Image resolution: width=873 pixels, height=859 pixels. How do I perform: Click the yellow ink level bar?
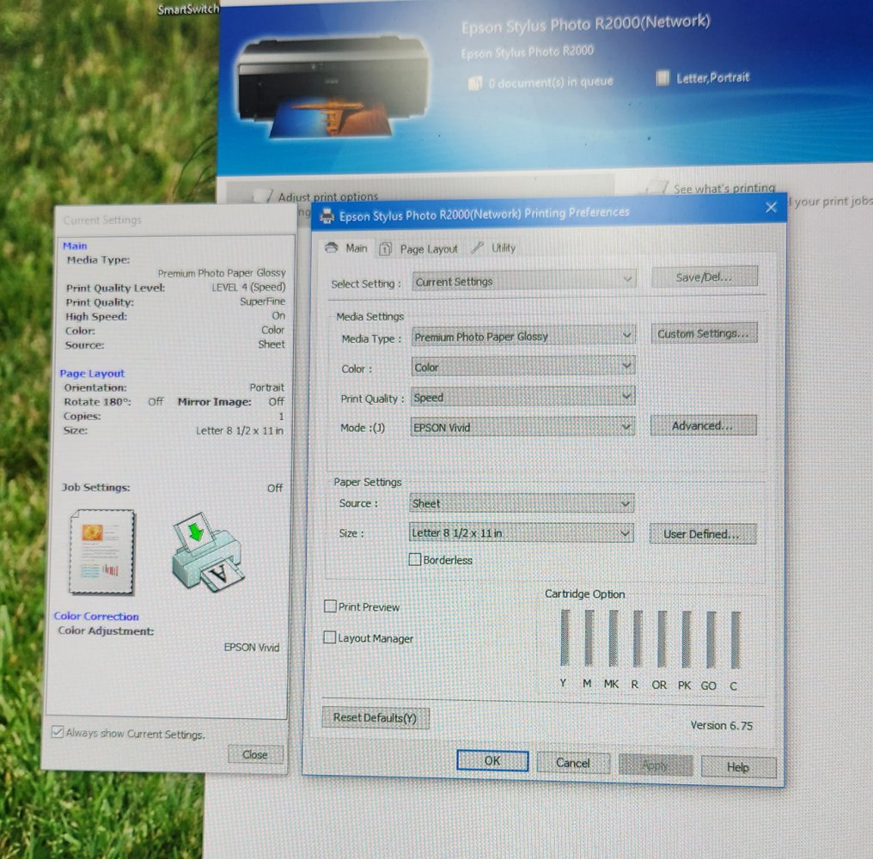coord(564,638)
